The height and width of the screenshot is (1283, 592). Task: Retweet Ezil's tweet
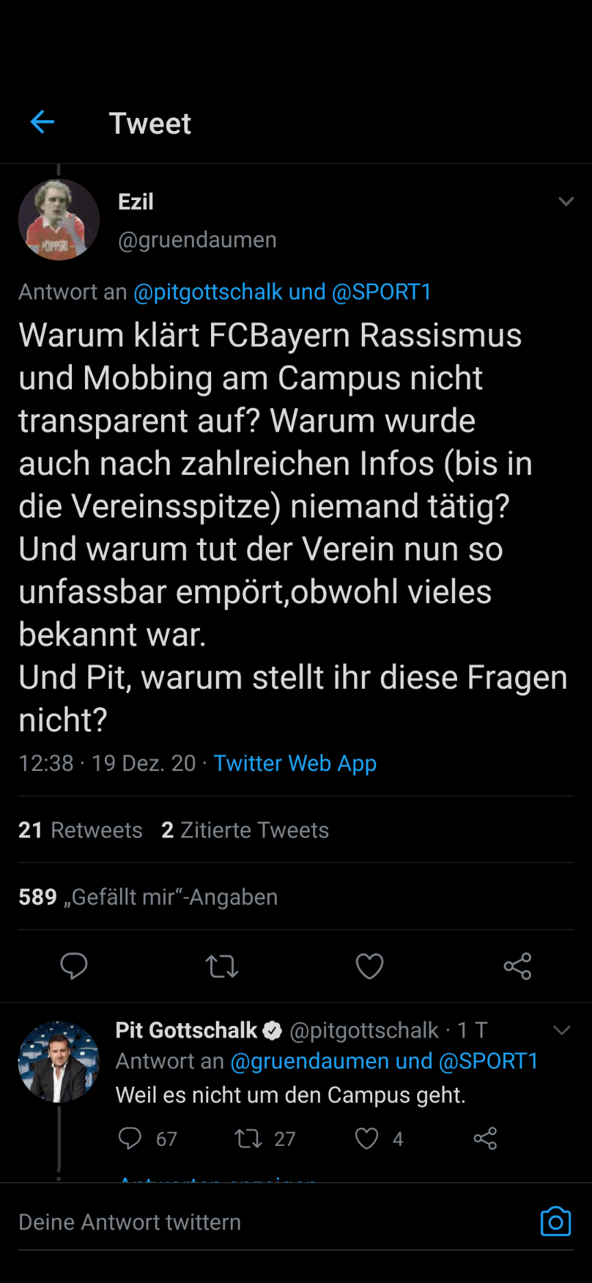point(222,966)
